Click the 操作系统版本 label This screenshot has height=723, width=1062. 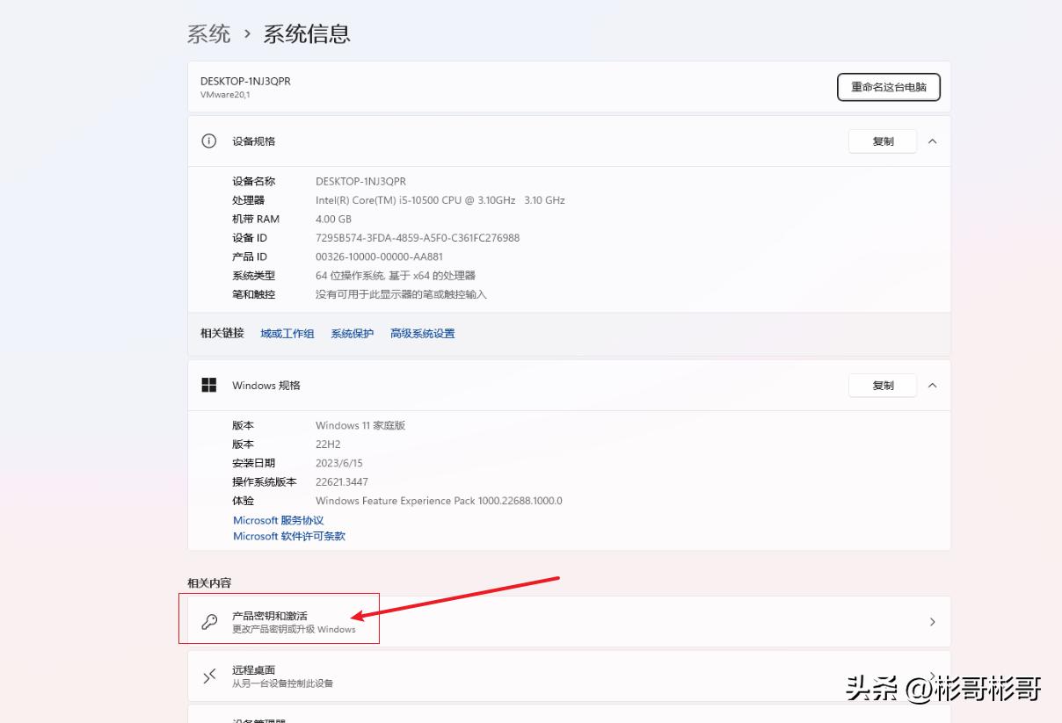[265, 482]
